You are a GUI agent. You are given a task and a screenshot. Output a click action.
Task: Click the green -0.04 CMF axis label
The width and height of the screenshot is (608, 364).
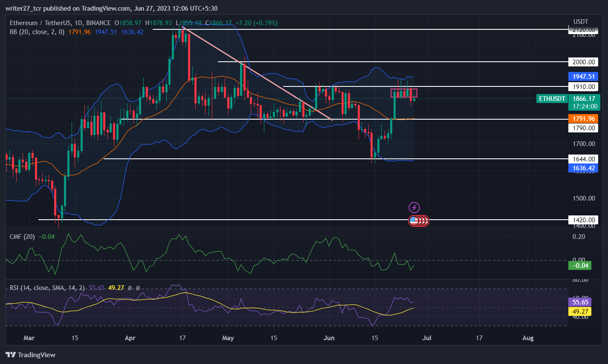[x=579, y=266]
